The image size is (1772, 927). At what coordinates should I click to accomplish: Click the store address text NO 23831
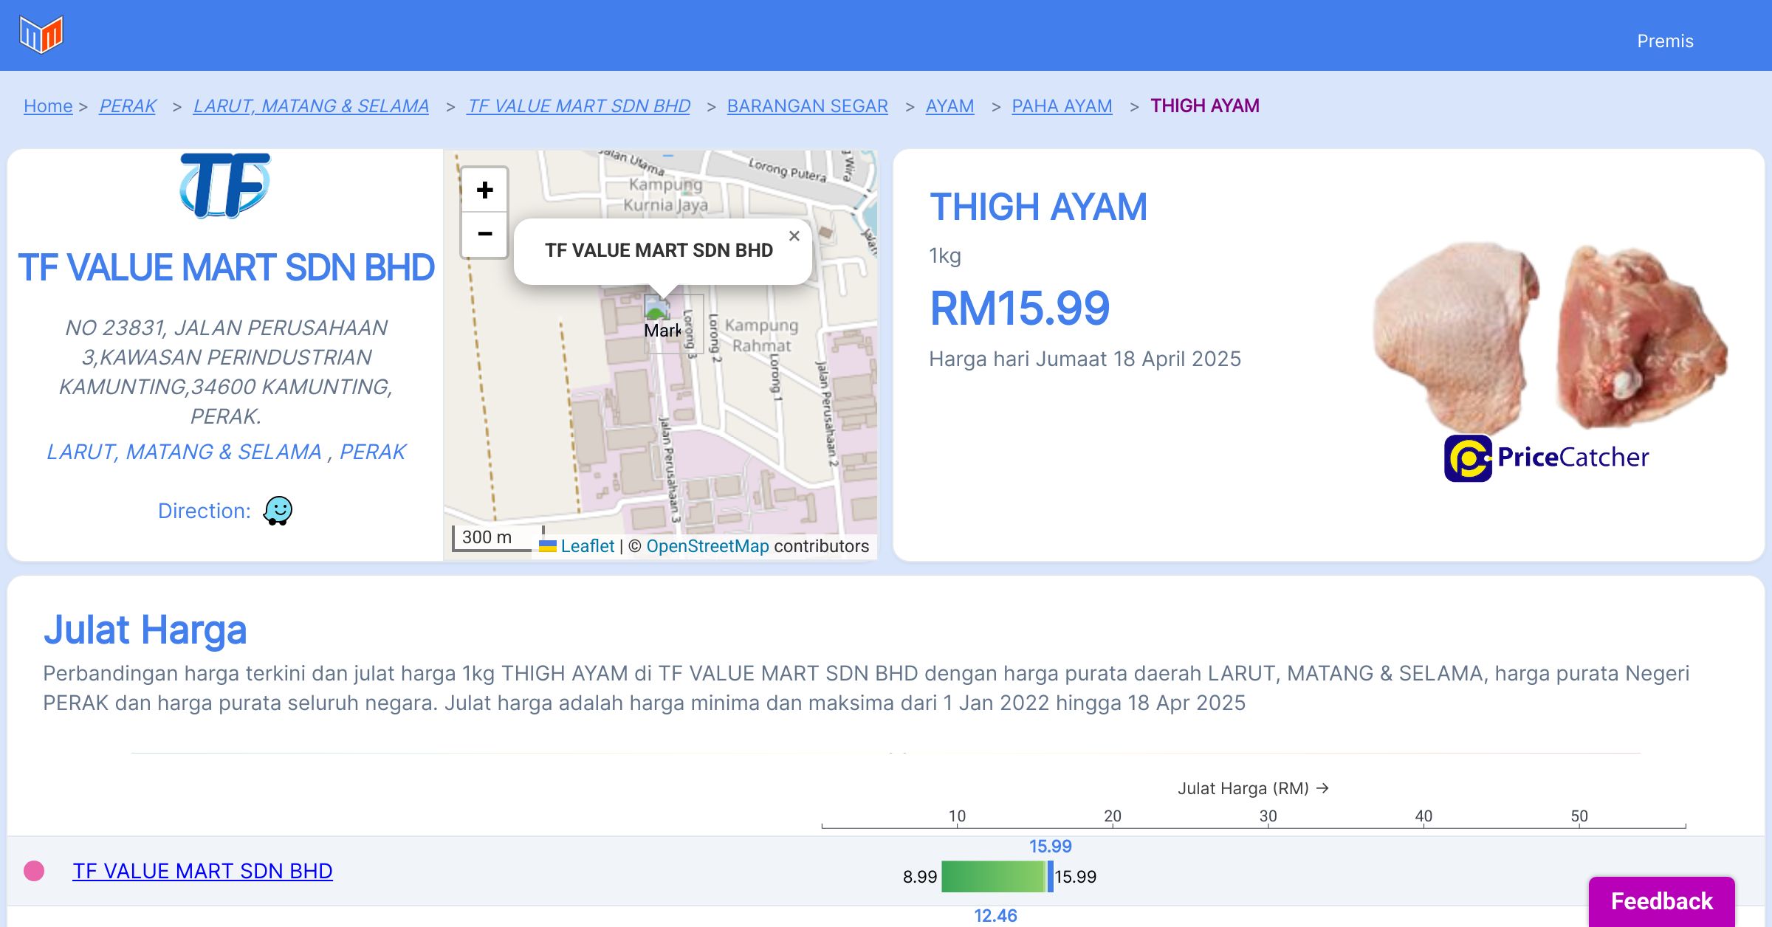pos(226,372)
